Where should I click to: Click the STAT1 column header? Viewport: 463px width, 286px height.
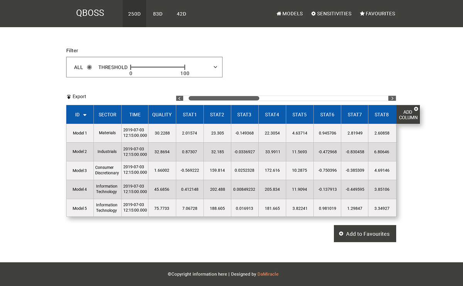[x=190, y=115]
